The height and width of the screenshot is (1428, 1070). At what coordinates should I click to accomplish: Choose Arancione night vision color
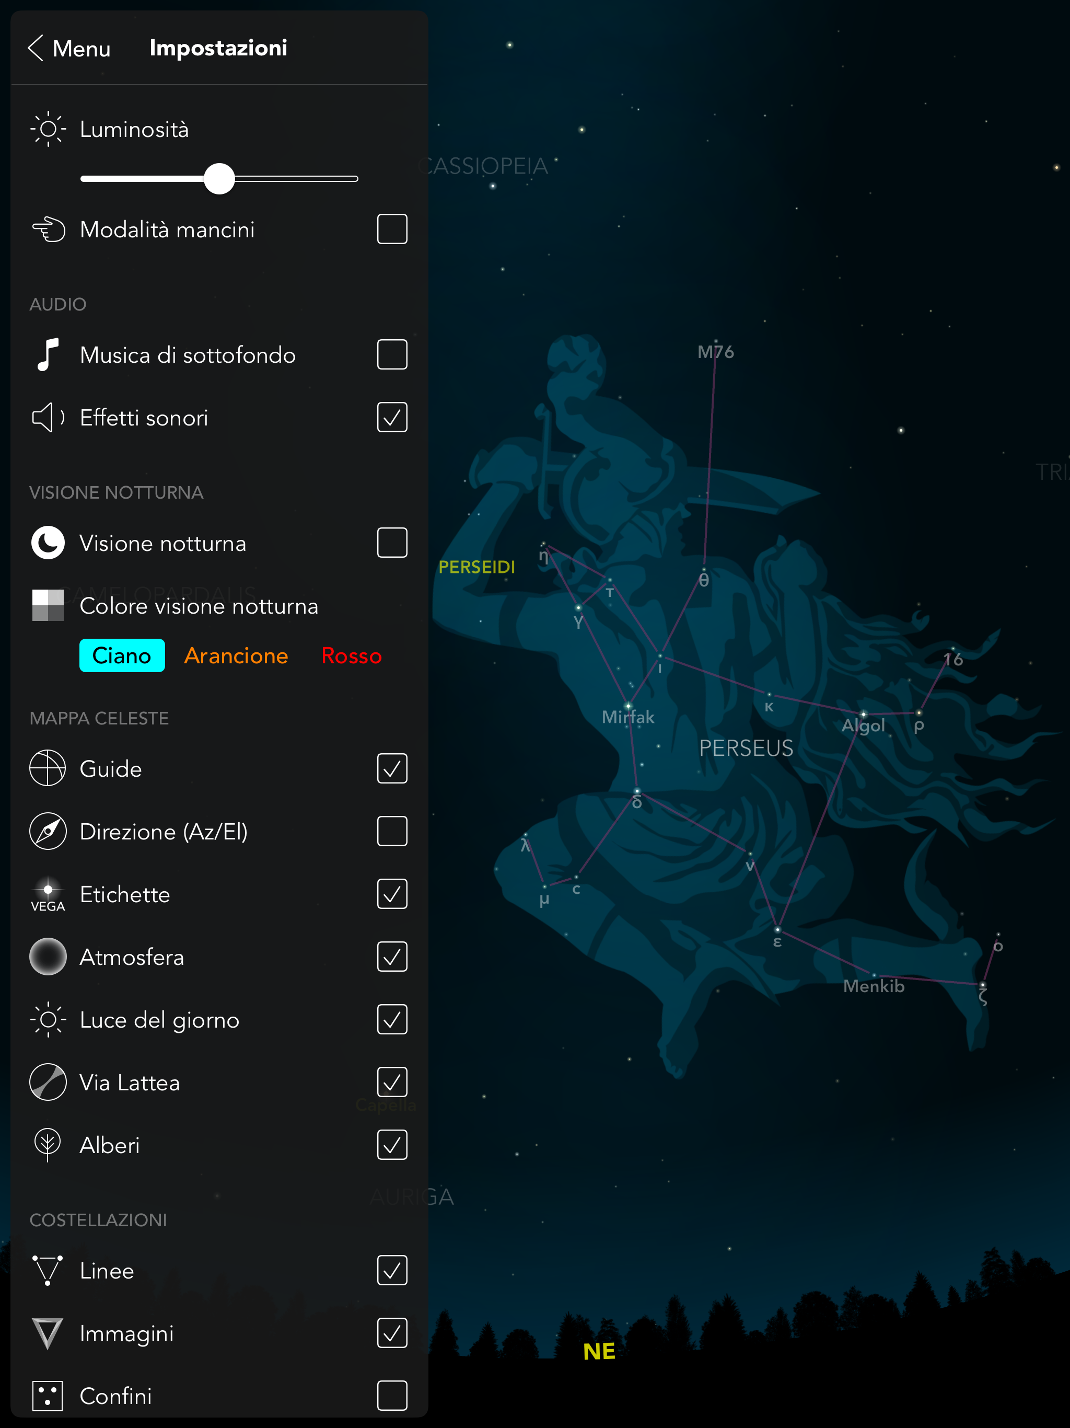pos(236,656)
